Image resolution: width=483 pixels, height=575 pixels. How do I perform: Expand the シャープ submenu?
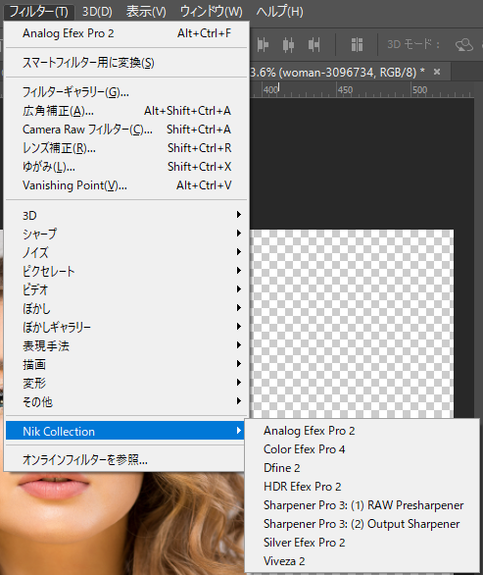pos(126,234)
